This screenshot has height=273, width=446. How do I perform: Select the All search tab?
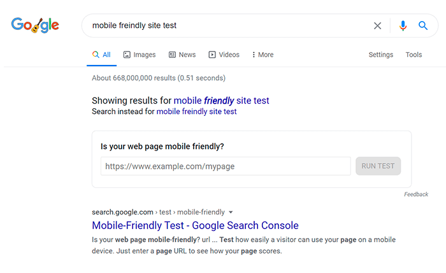(101, 55)
